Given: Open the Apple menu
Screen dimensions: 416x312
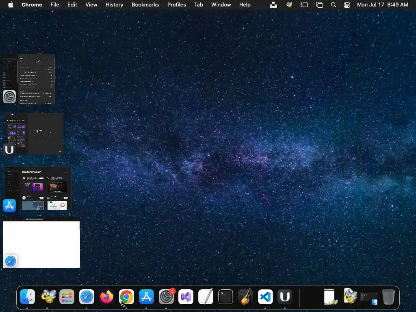Looking at the screenshot, I should (11, 5).
